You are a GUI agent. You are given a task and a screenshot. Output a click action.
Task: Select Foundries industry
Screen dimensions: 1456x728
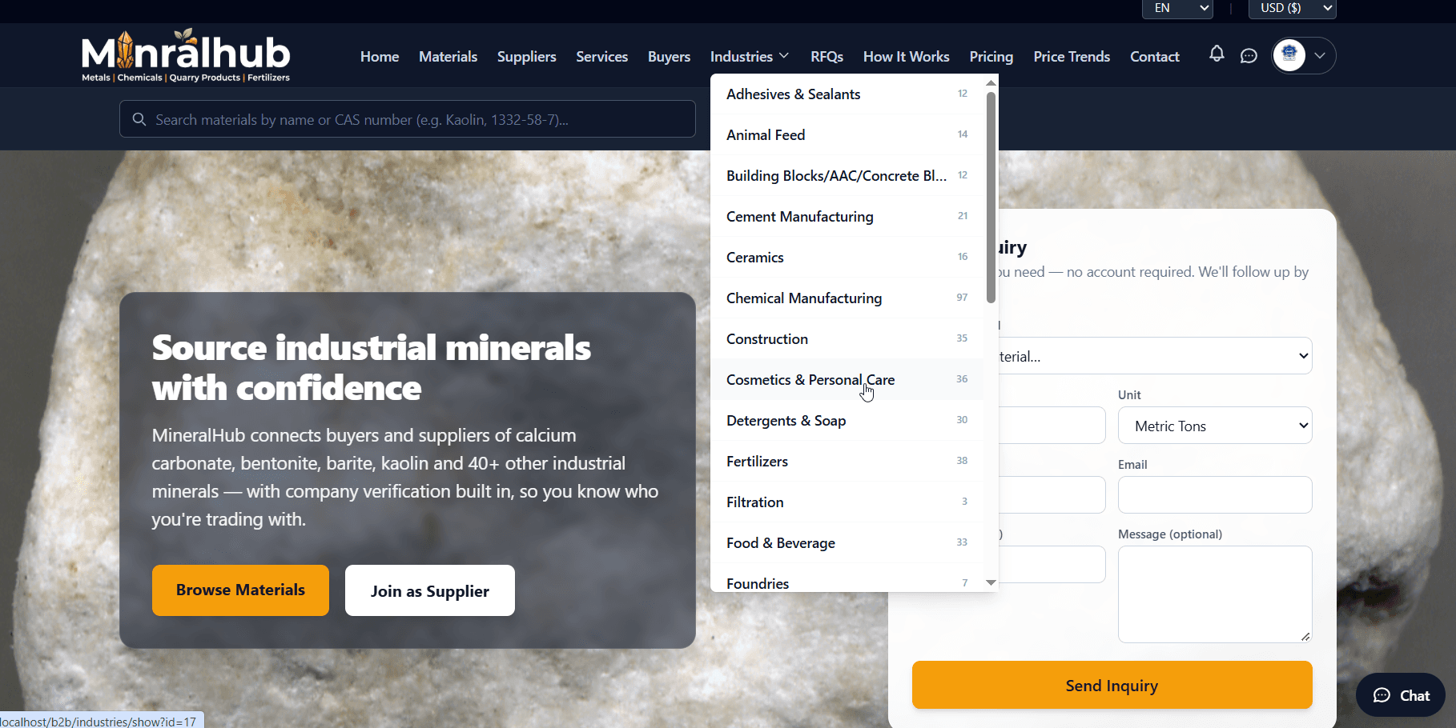pyautogui.click(x=847, y=578)
